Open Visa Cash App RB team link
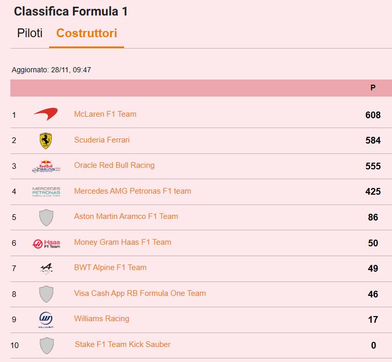 140,293
